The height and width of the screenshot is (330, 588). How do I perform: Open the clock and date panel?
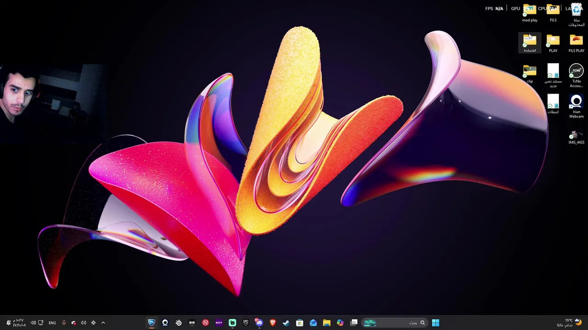pos(19,323)
